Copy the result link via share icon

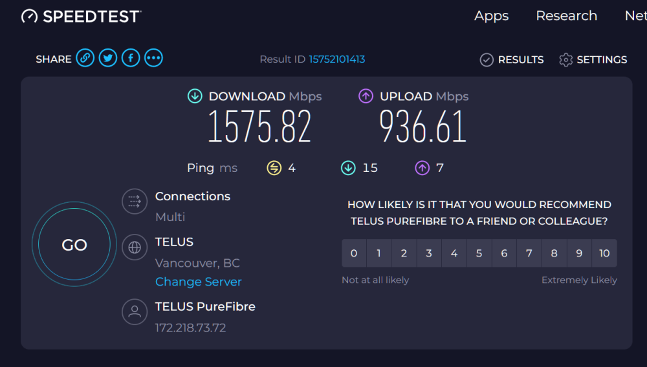pos(85,58)
